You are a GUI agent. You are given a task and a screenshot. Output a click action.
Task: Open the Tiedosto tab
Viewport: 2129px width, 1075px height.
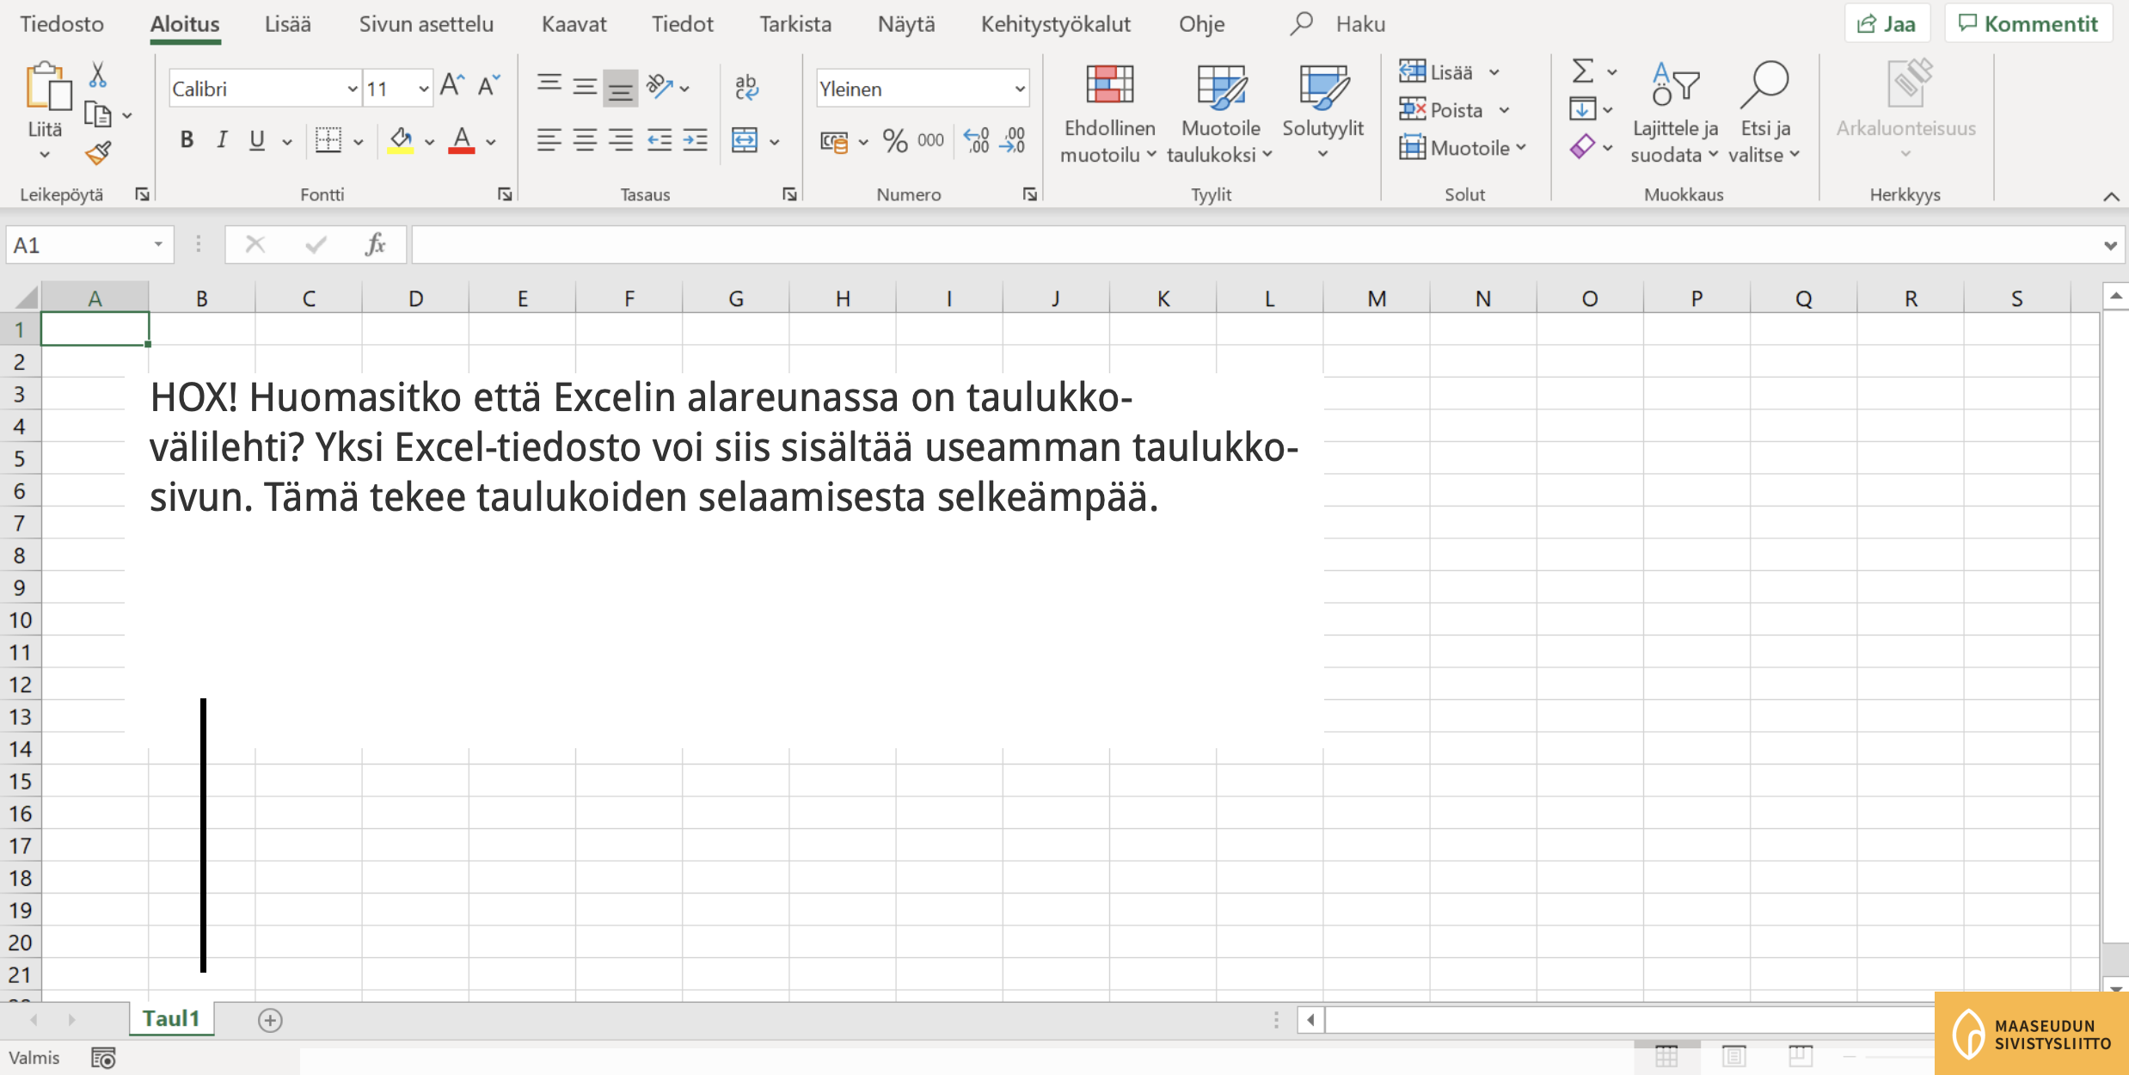tap(62, 24)
